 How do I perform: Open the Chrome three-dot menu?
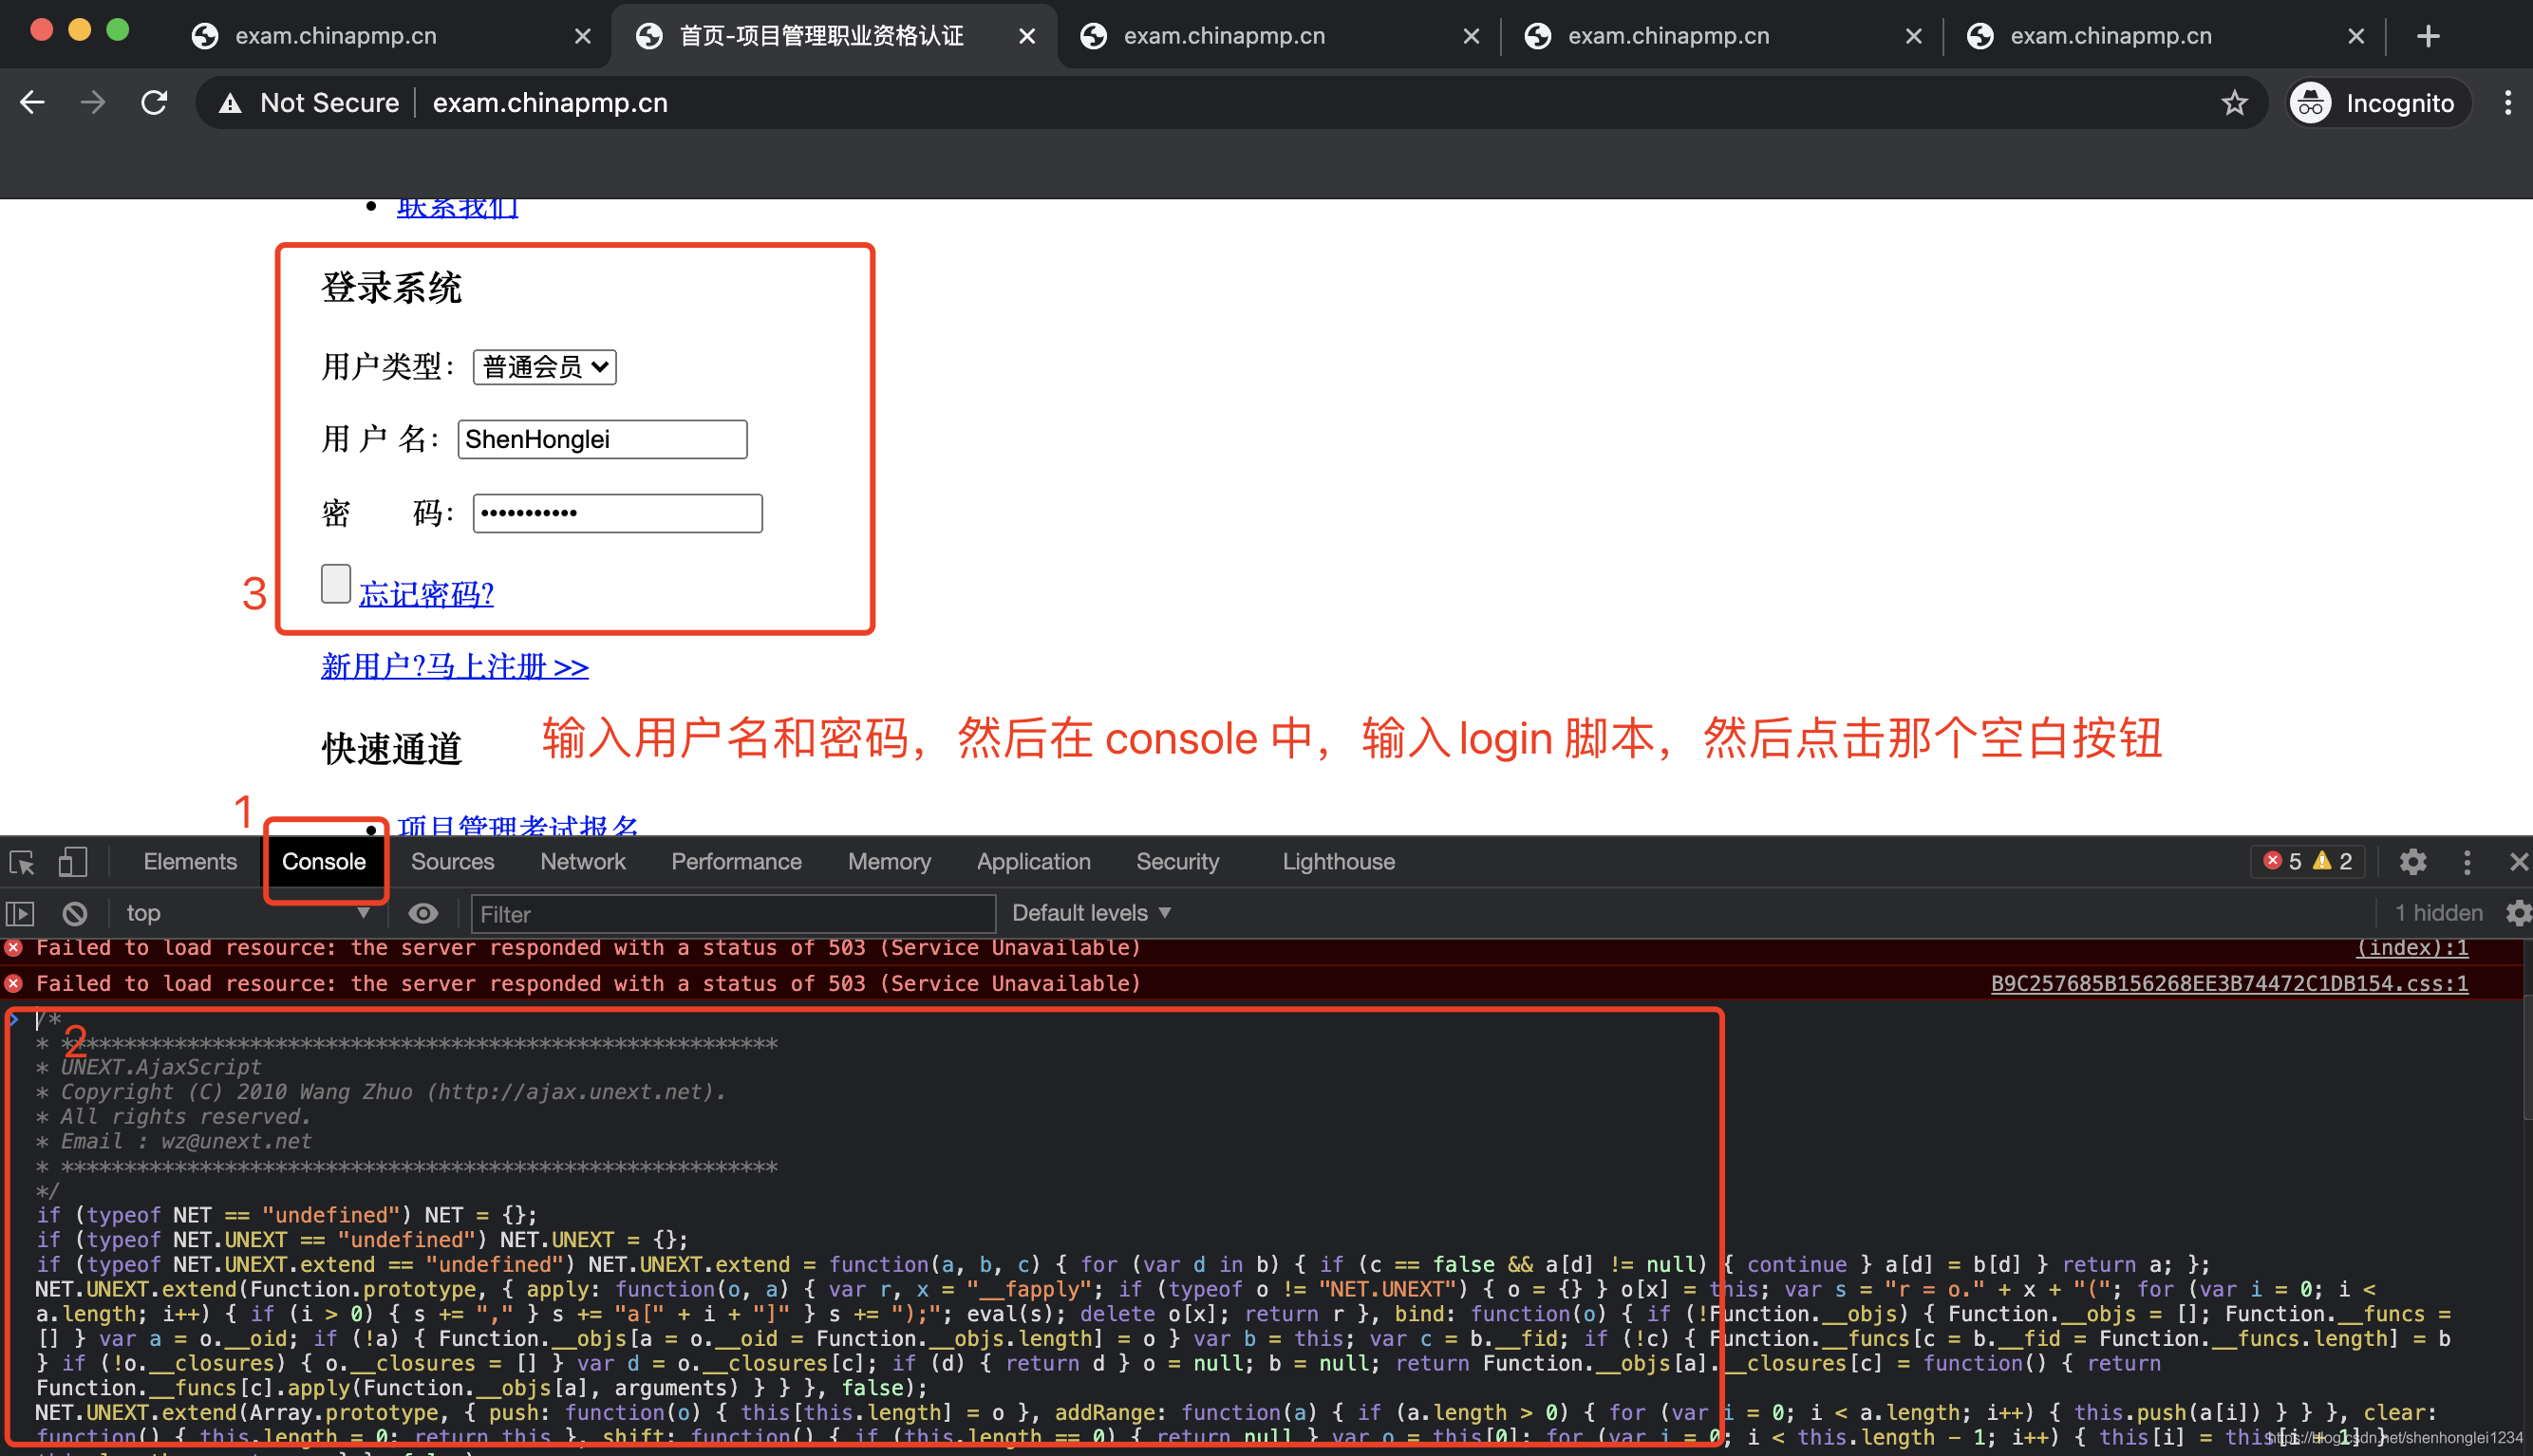pyautogui.click(x=2507, y=103)
